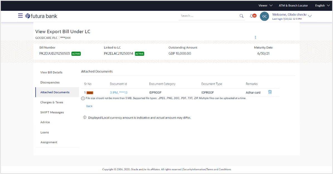Click the futura bank logo

pos(41,16)
